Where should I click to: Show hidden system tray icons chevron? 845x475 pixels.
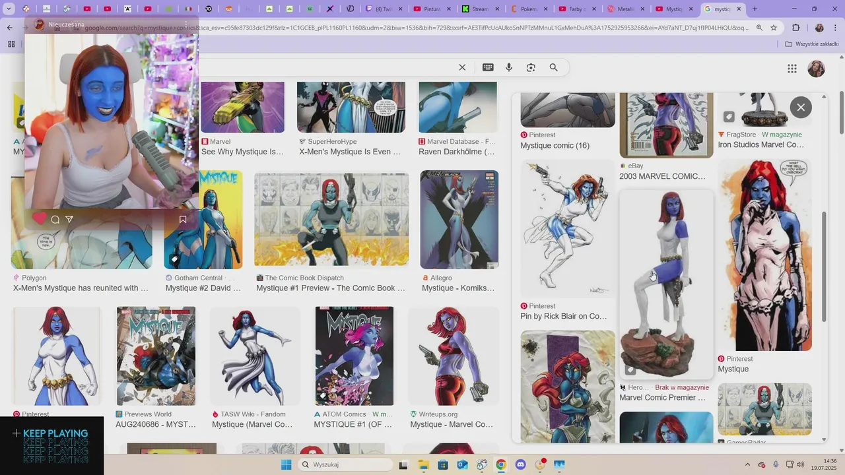point(747,465)
